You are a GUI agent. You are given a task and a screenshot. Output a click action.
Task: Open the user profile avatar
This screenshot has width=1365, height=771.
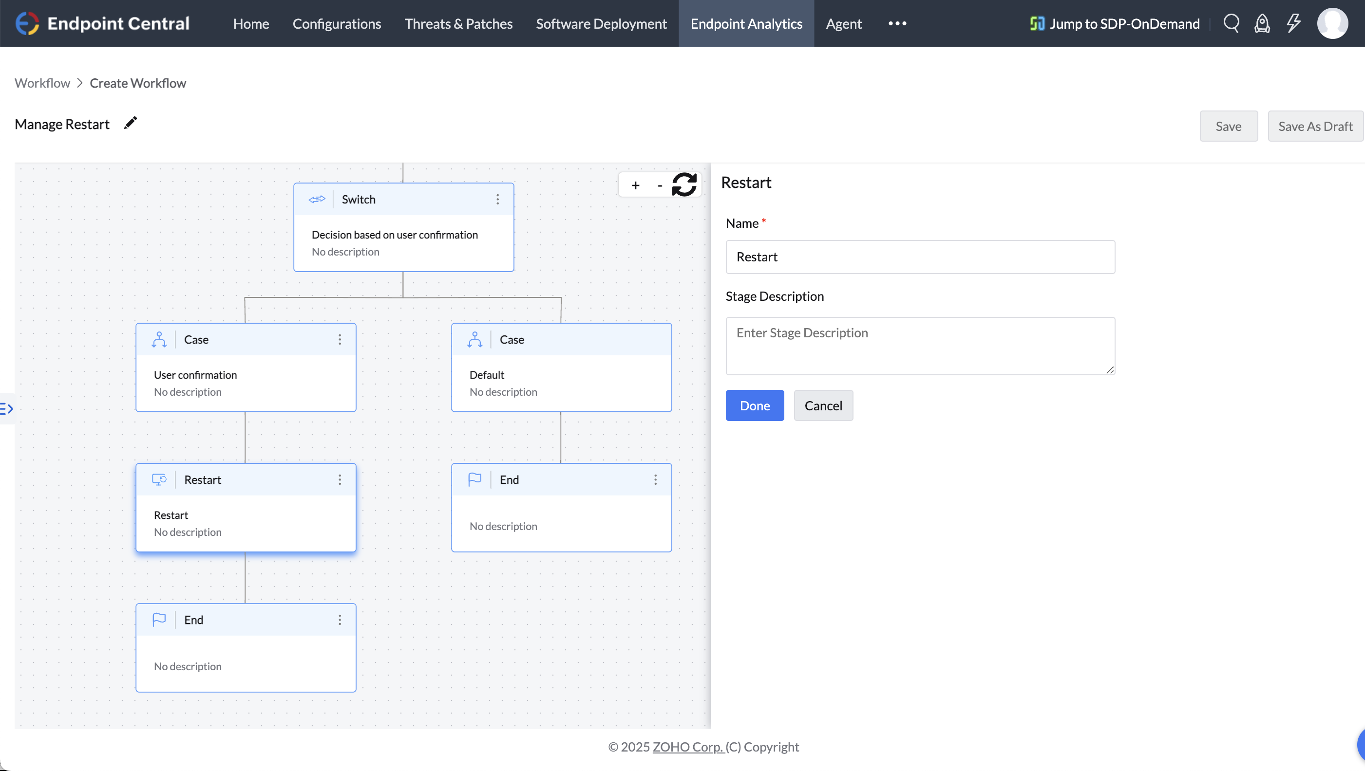(x=1332, y=23)
